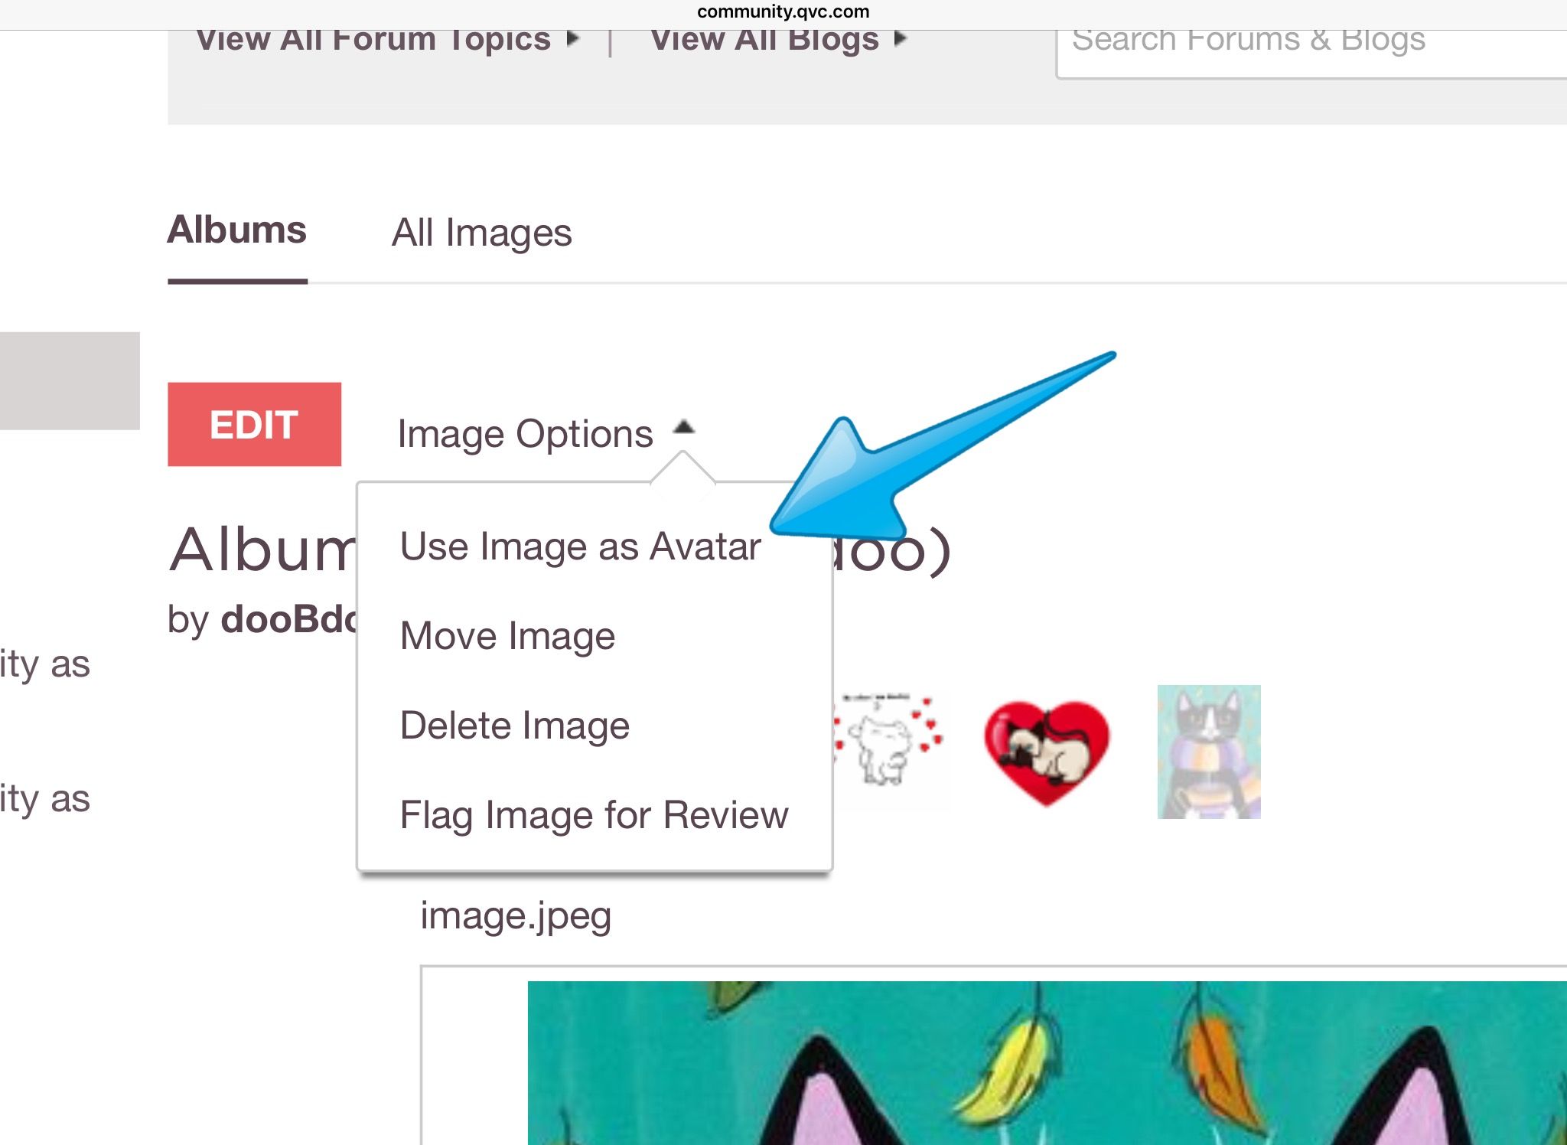The width and height of the screenshot is (1567, 1145).
Task: Select the red heart Siamese cat thumbnail
Action: click(1046, 751)
